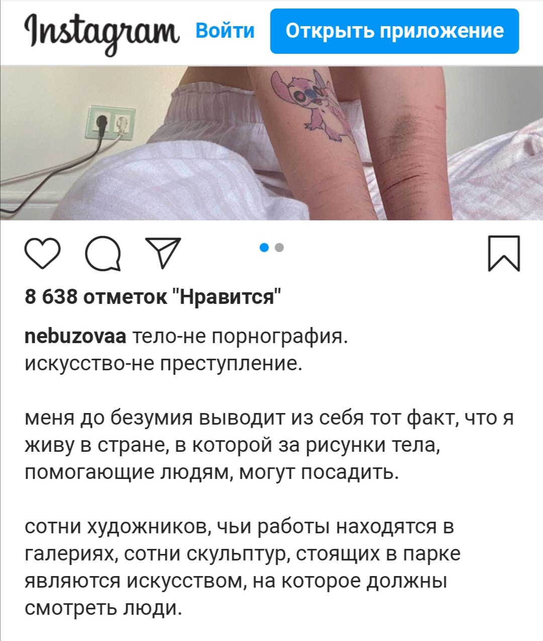This screenshot has height=641, width=543.
Task: Select first carousel dot indicator
Action: click(x=264, y=247)
